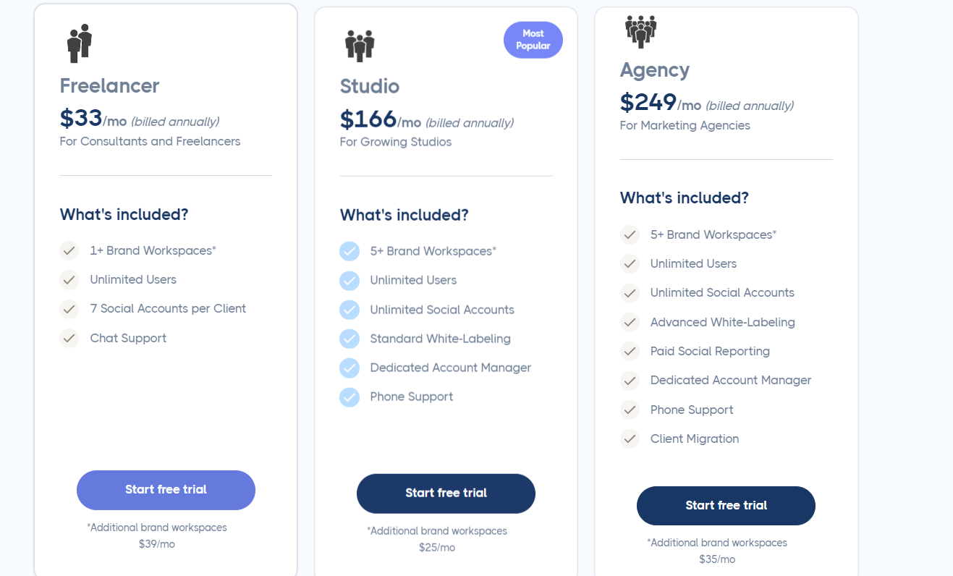Click checkmark beside Agency Paid Social Reporting
Screen dimensions: 953x576
(x=630, y=351)
